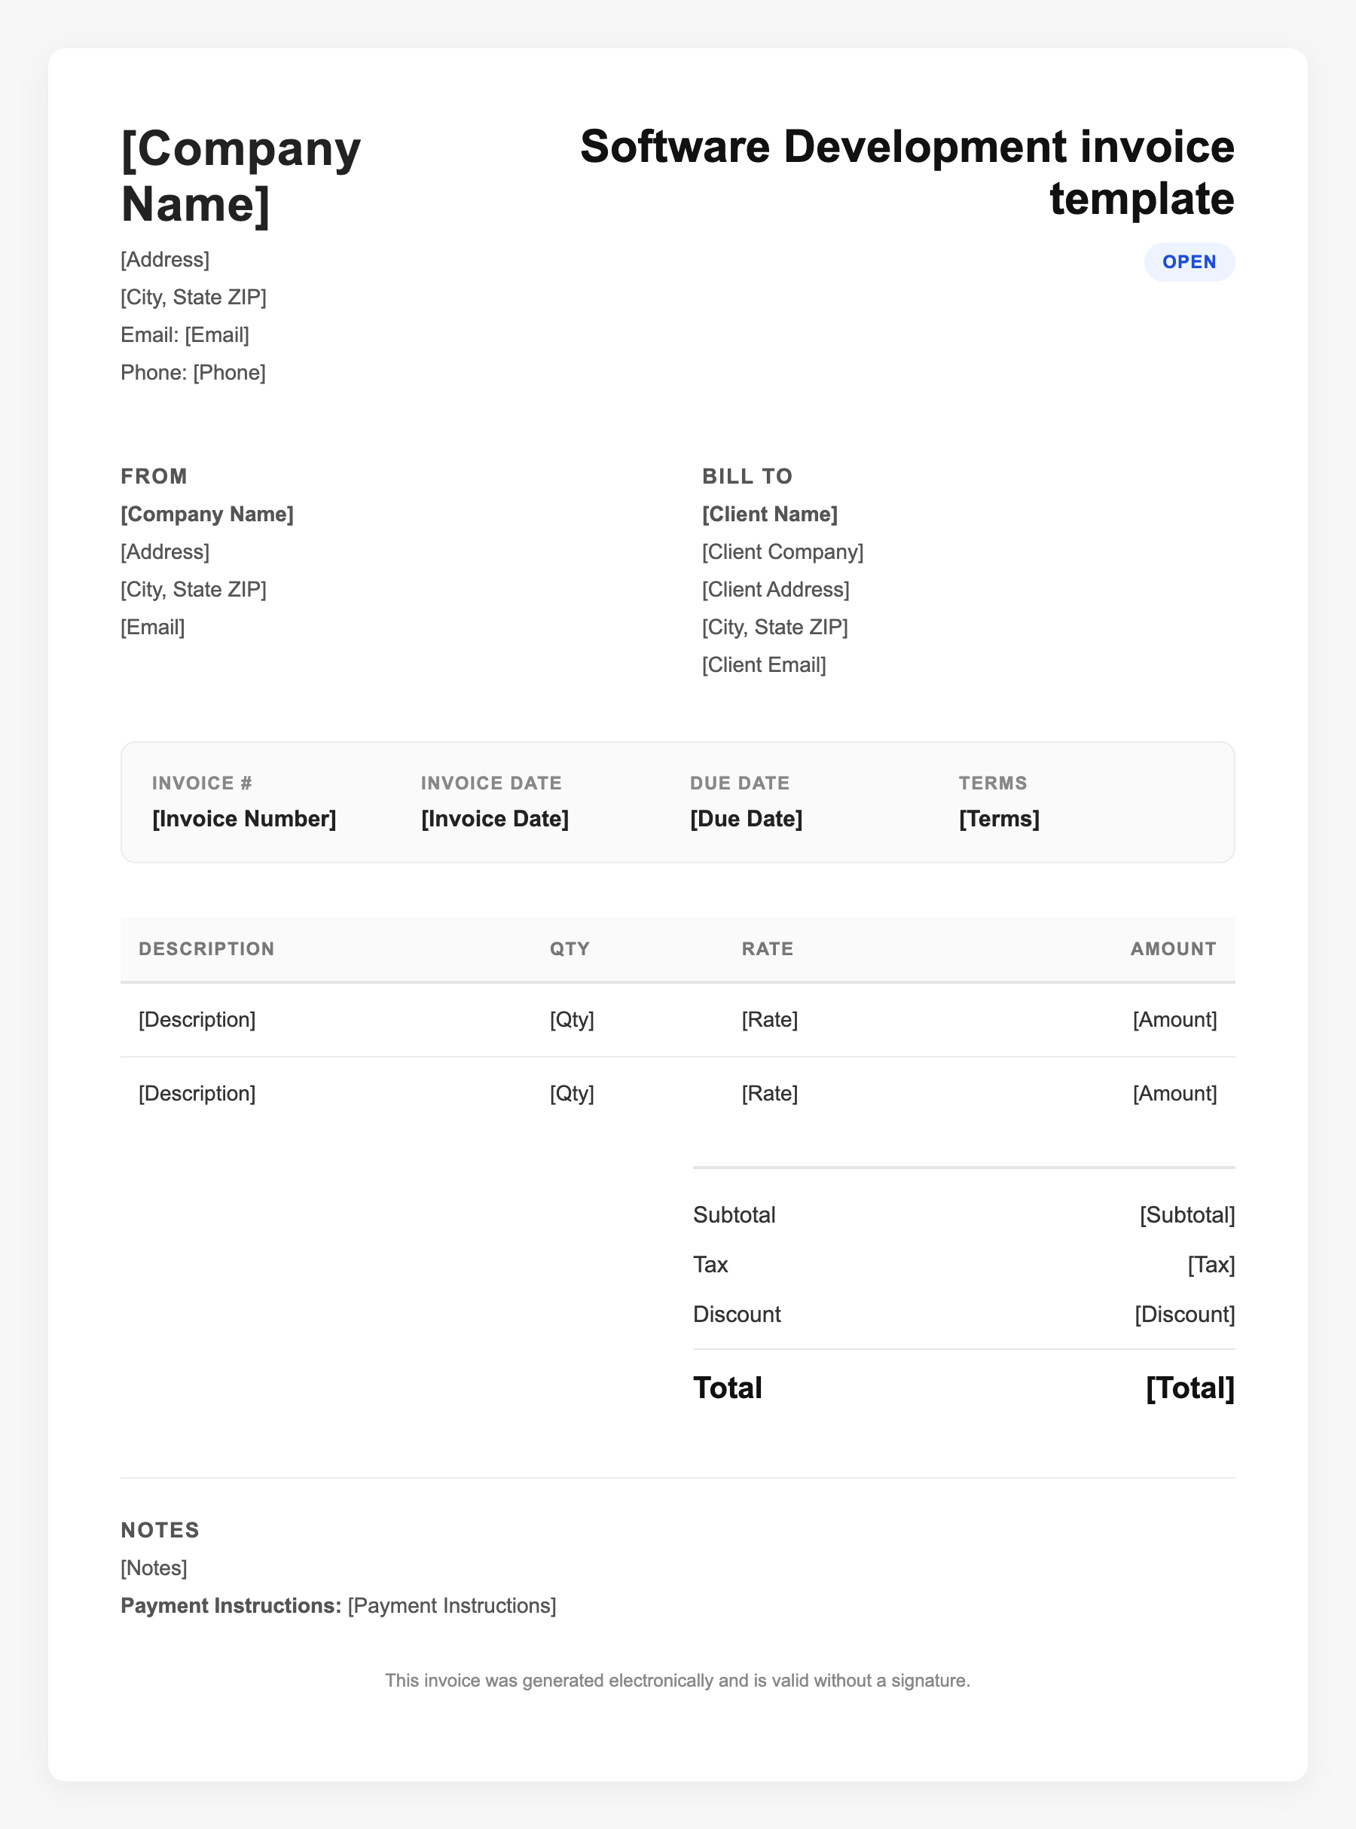
Task: Click the [Payment Instructions] placeholder
Action: click(x=451, y=1605)
